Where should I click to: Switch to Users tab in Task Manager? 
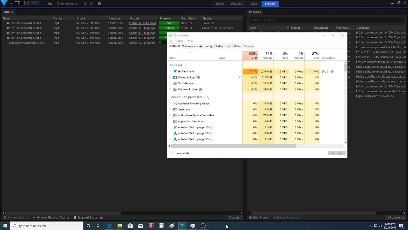point(228,46)
